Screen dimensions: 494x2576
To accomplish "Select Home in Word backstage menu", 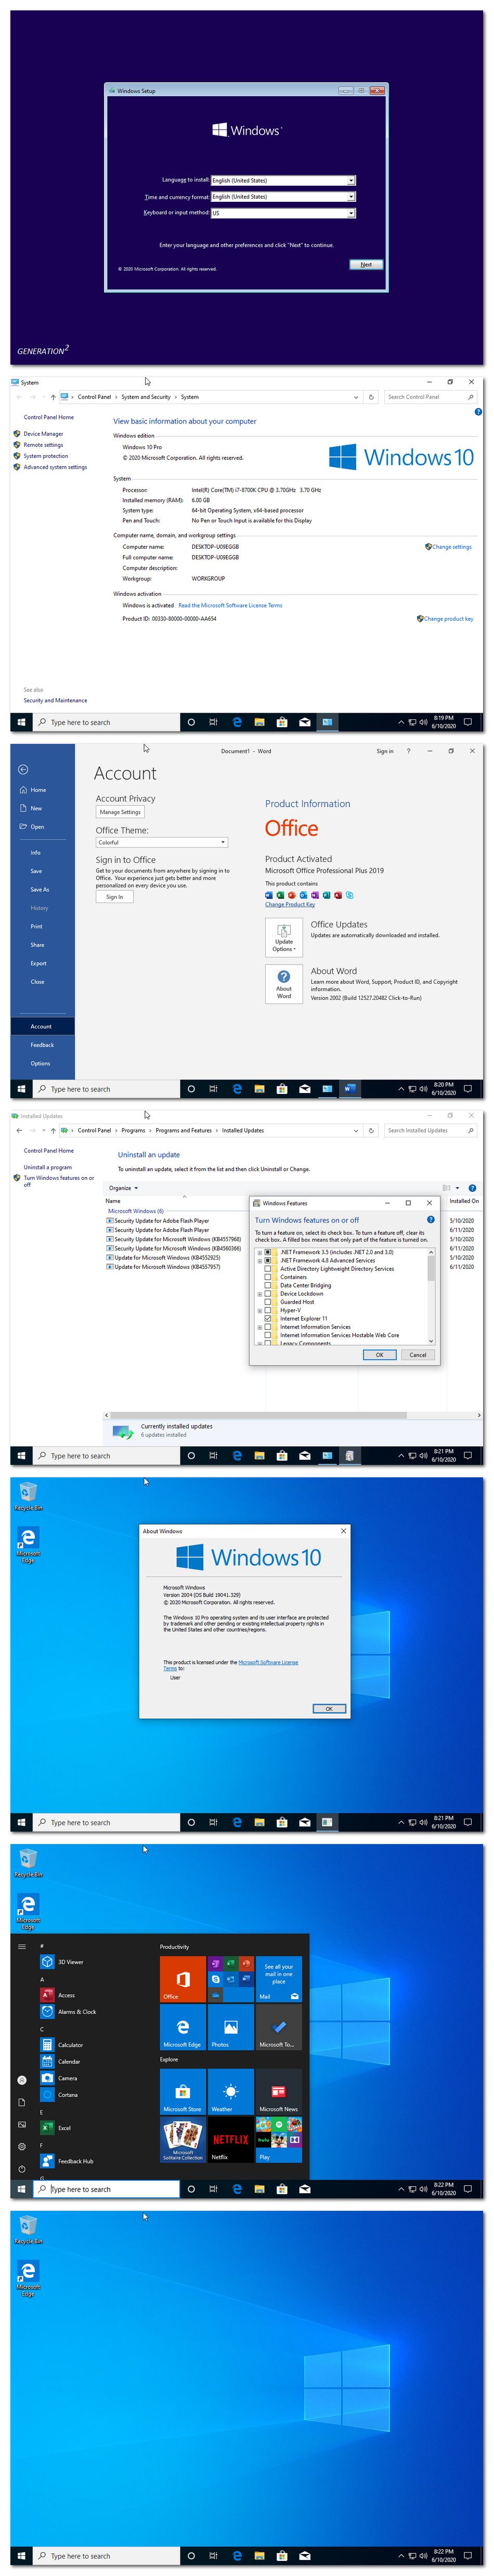I will click(x=42, y=790).
